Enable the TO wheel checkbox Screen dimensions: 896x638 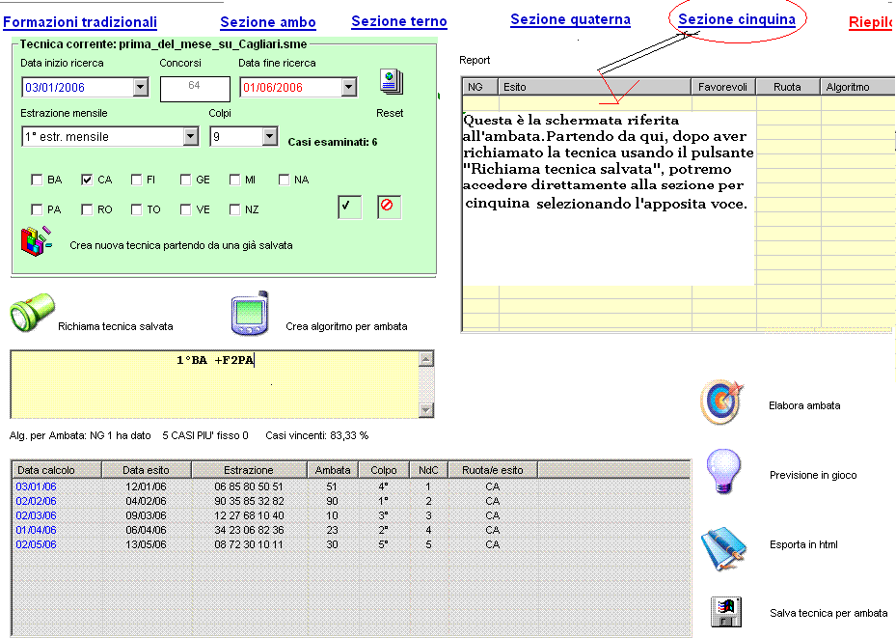(136, 209)
